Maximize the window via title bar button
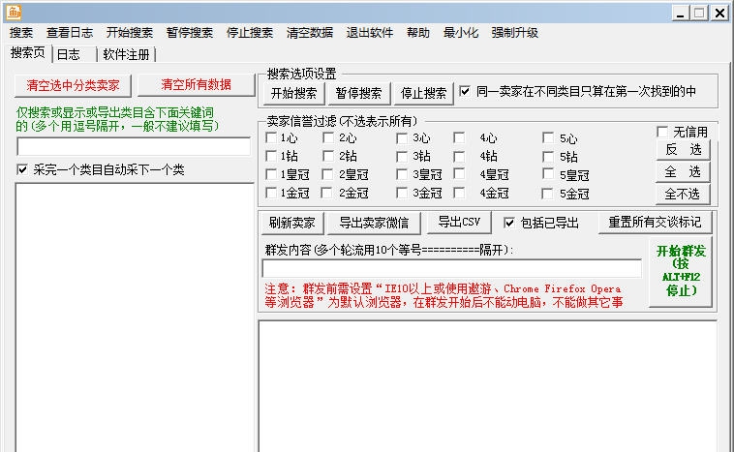The image size is (734, 452). coord(699,14)
